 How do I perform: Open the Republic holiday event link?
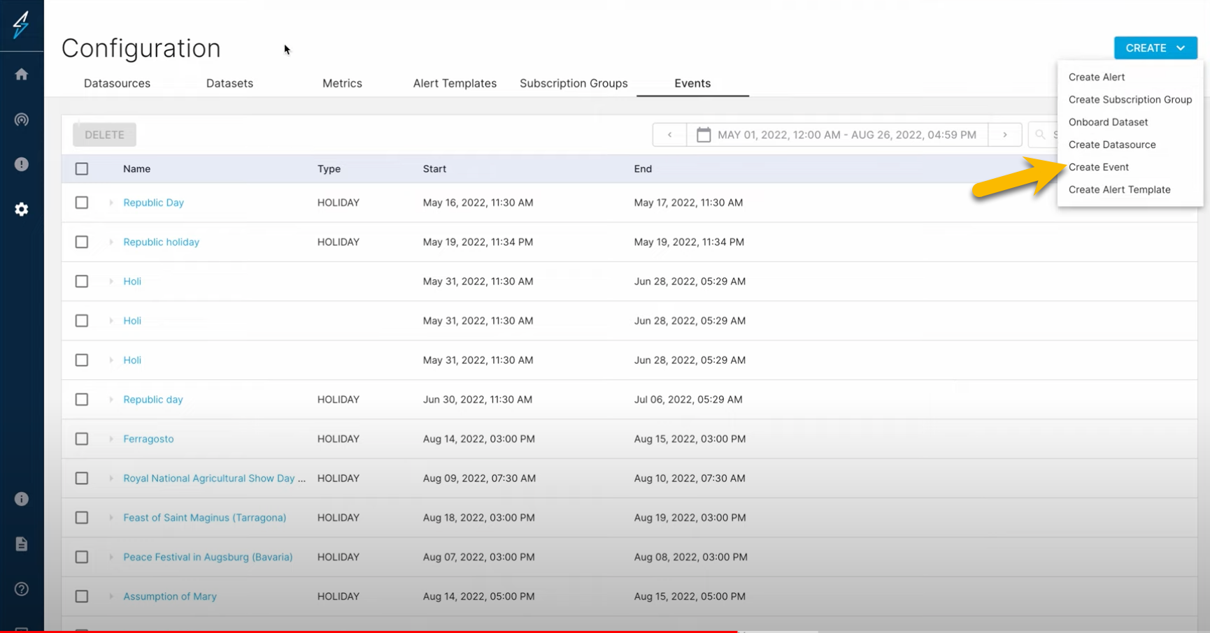click(161, 242)
